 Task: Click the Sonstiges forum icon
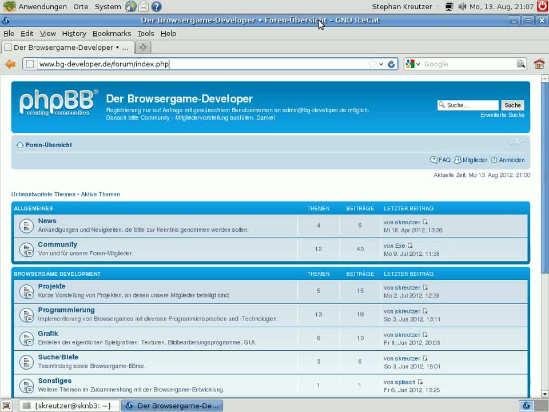point(26,385)
